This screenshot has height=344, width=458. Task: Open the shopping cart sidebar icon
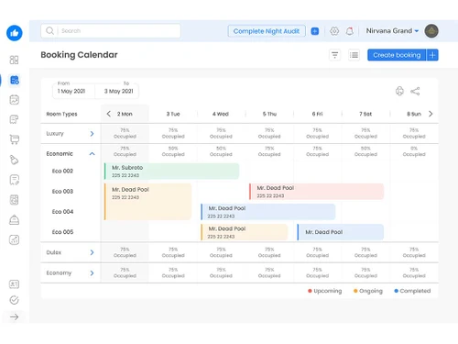(x=15, y=139)
